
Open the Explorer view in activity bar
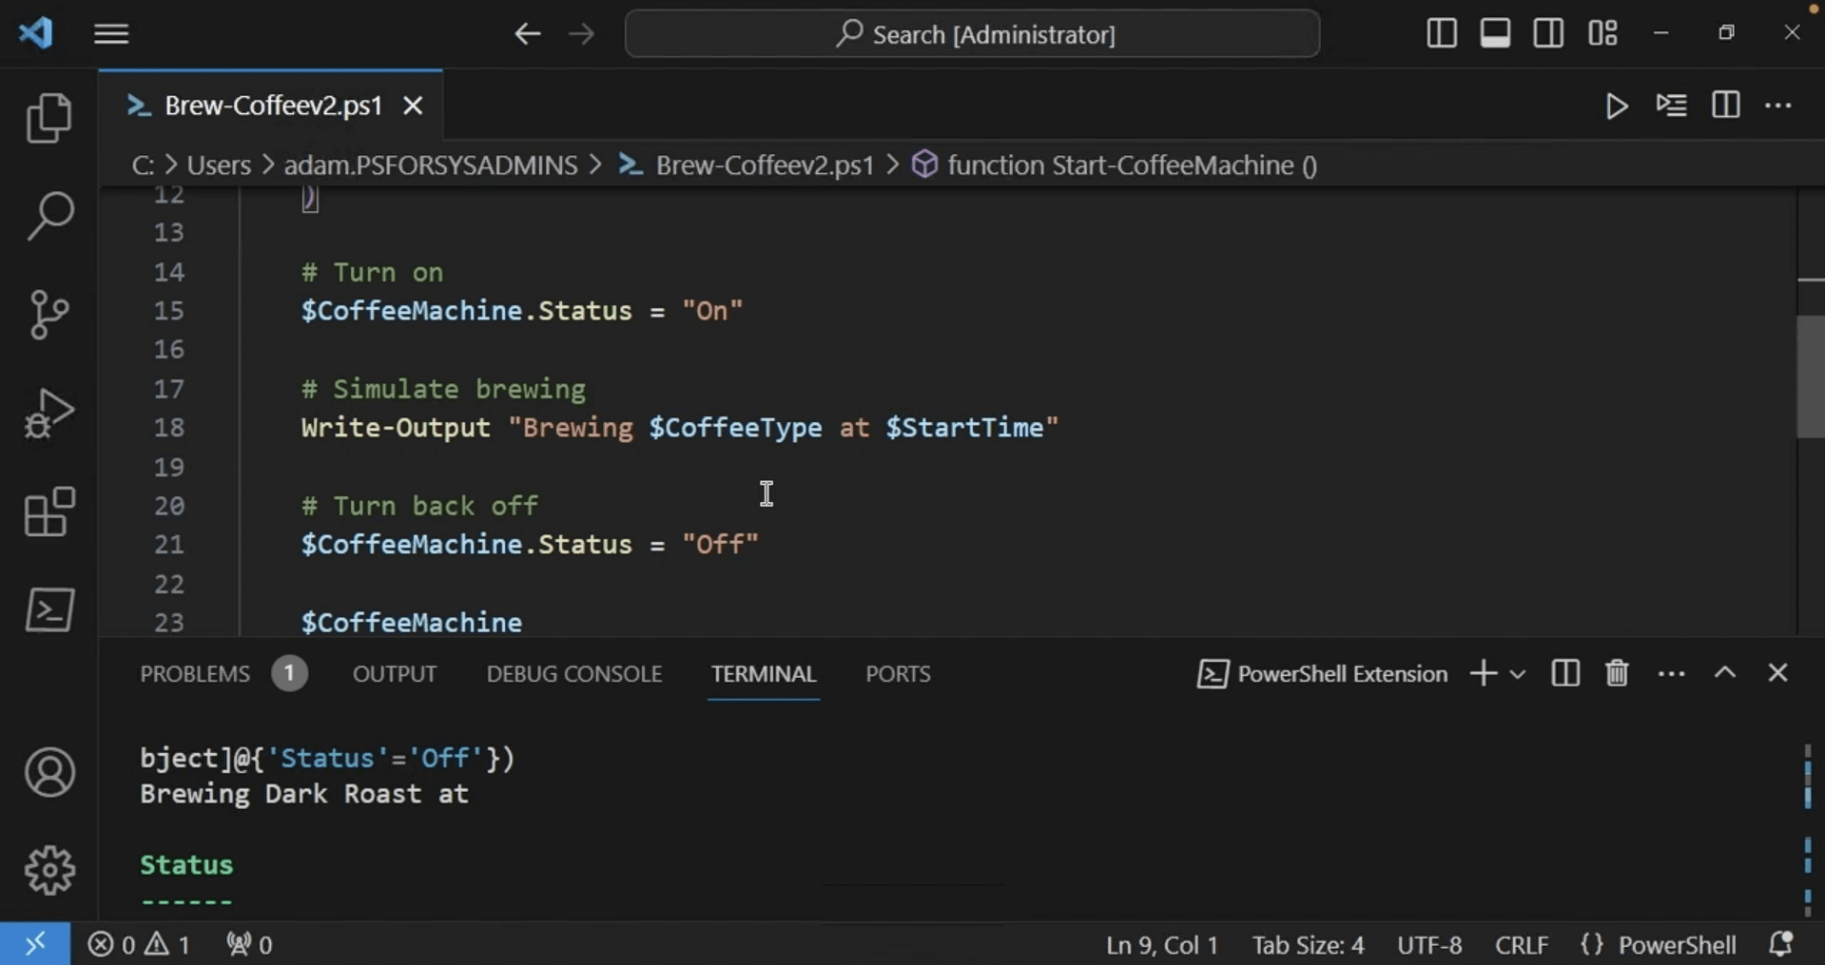(x=49, y=118)
